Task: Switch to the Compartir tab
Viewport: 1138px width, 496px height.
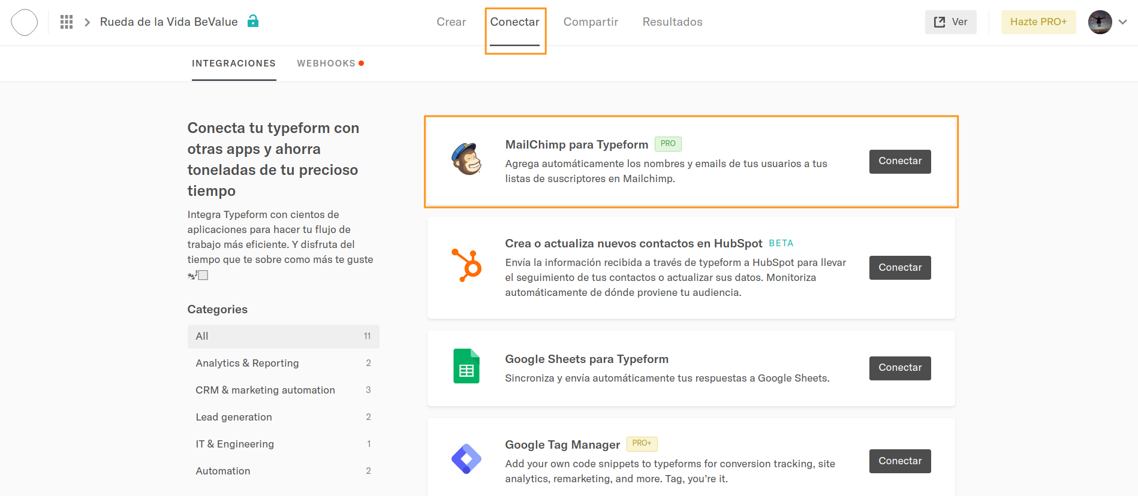Action: (x=591, y=22)
